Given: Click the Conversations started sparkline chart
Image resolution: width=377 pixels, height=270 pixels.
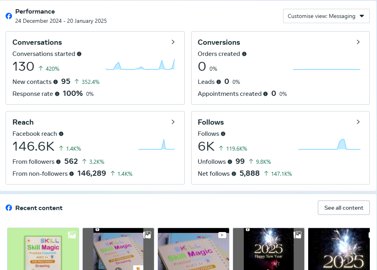Looking at the screenshot, I should 140,65.
